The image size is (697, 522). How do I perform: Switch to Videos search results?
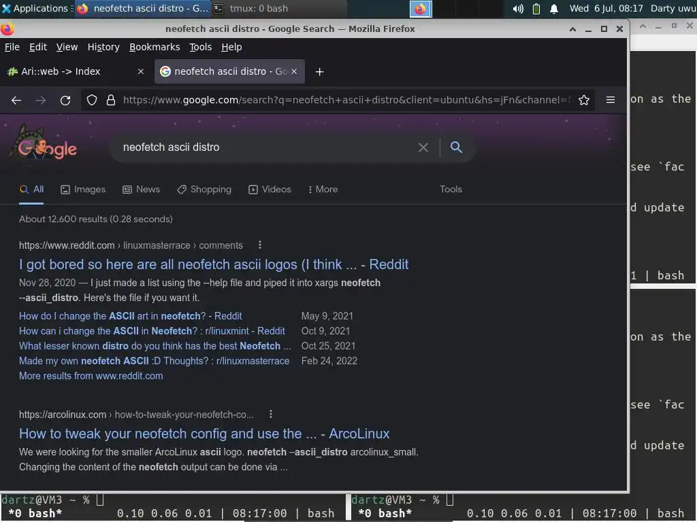click(x=270, y=190)
